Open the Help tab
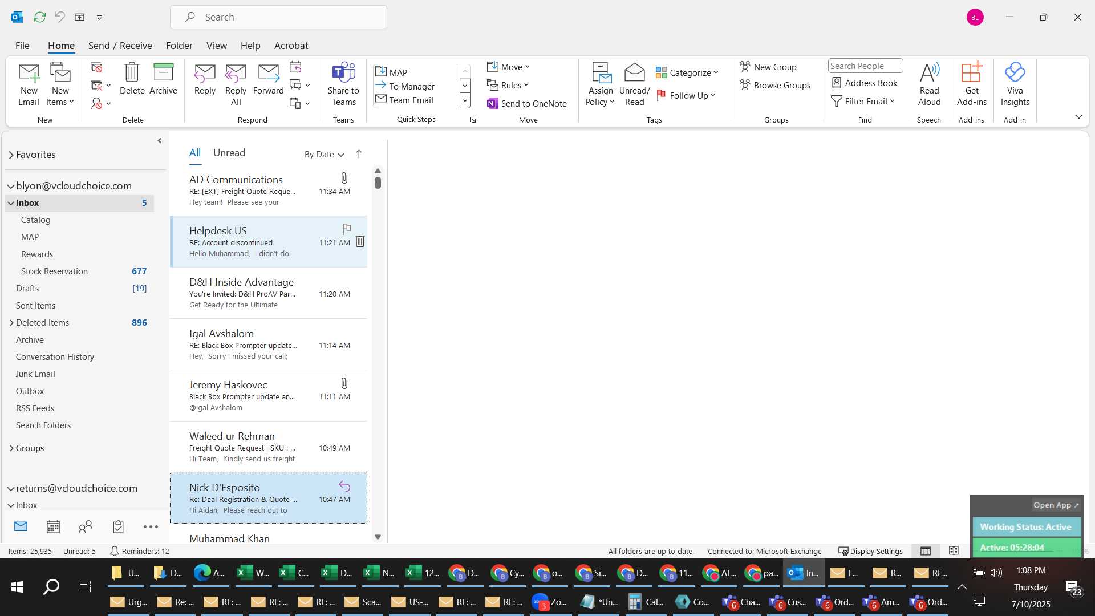This screenshot has height=616, width=1095. [x=250, y=46]
